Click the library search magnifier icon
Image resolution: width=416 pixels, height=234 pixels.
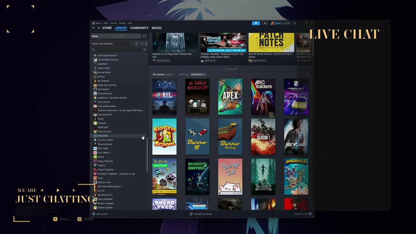93,50
